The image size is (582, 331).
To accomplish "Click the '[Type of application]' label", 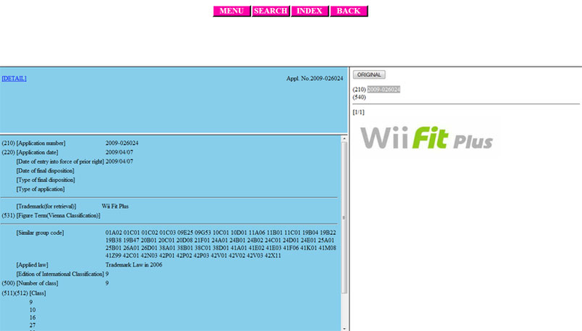I will (x=41, y=189).
